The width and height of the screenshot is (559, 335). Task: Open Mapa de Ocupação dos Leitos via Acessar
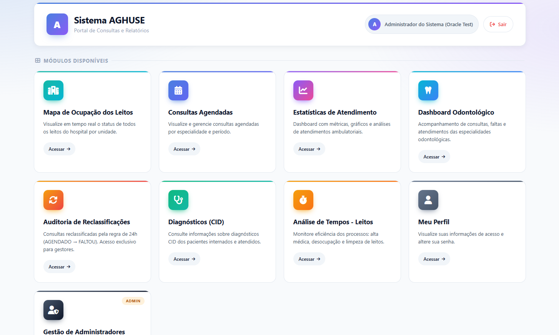59,149
